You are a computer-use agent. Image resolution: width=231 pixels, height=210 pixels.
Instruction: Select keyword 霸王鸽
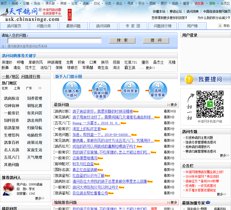[130, 68]
